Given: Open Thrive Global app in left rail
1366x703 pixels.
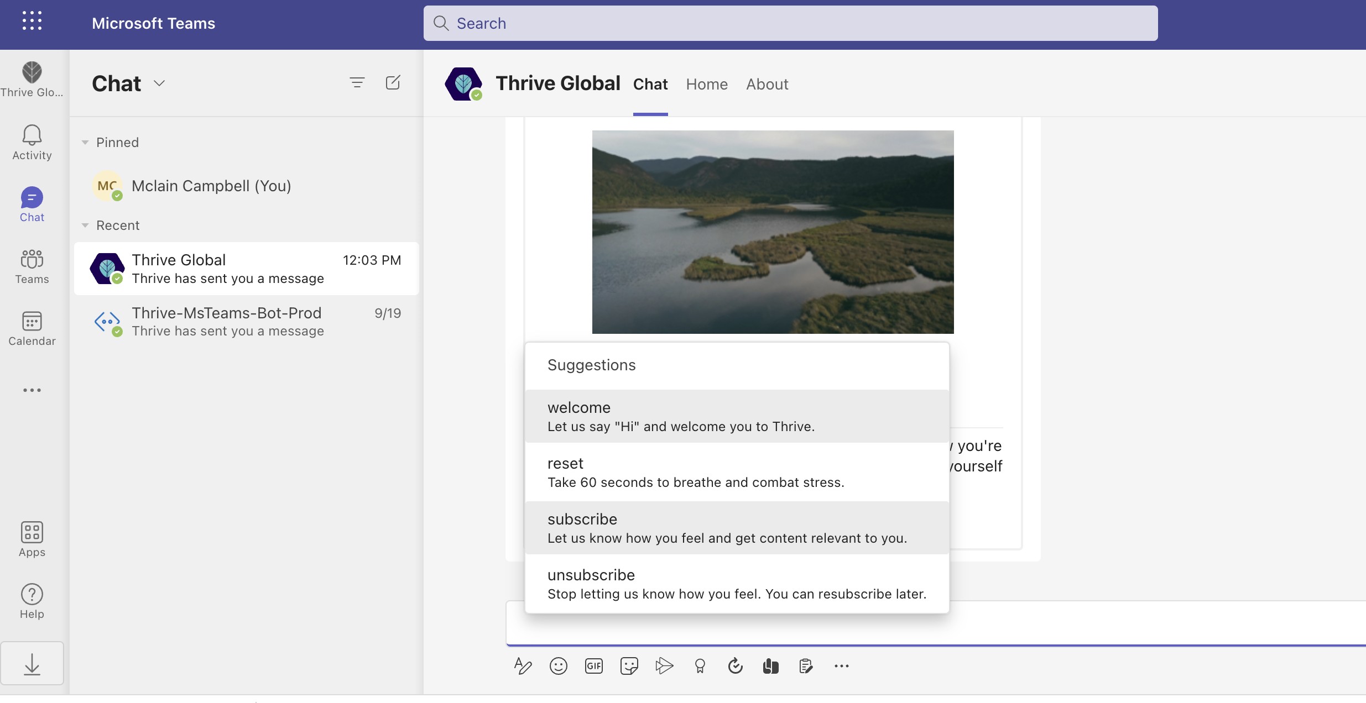Looking at the screenshot, I should click(32, 80).
